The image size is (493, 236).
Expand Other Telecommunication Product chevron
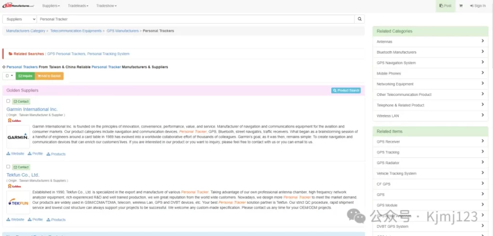(x=482, y=94)
